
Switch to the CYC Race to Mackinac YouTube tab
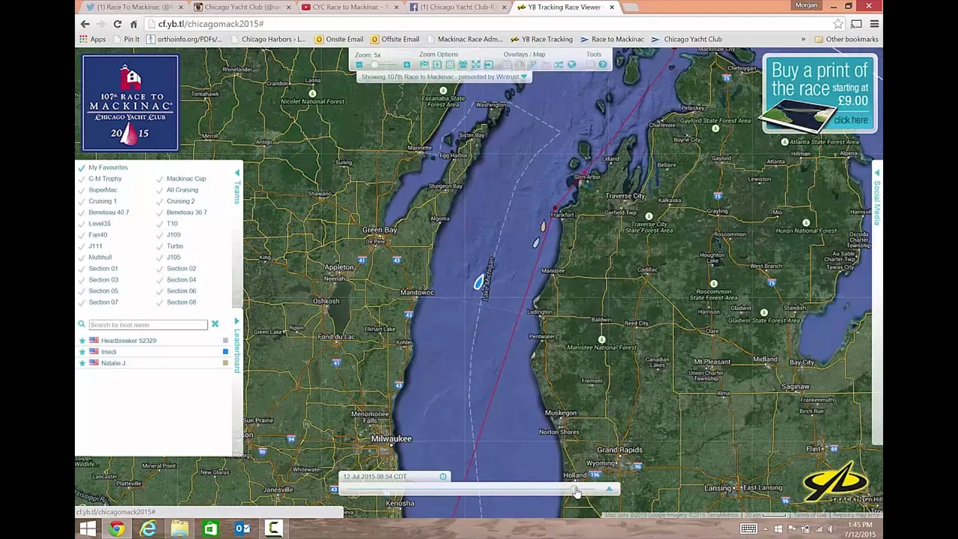coord(349,7)
